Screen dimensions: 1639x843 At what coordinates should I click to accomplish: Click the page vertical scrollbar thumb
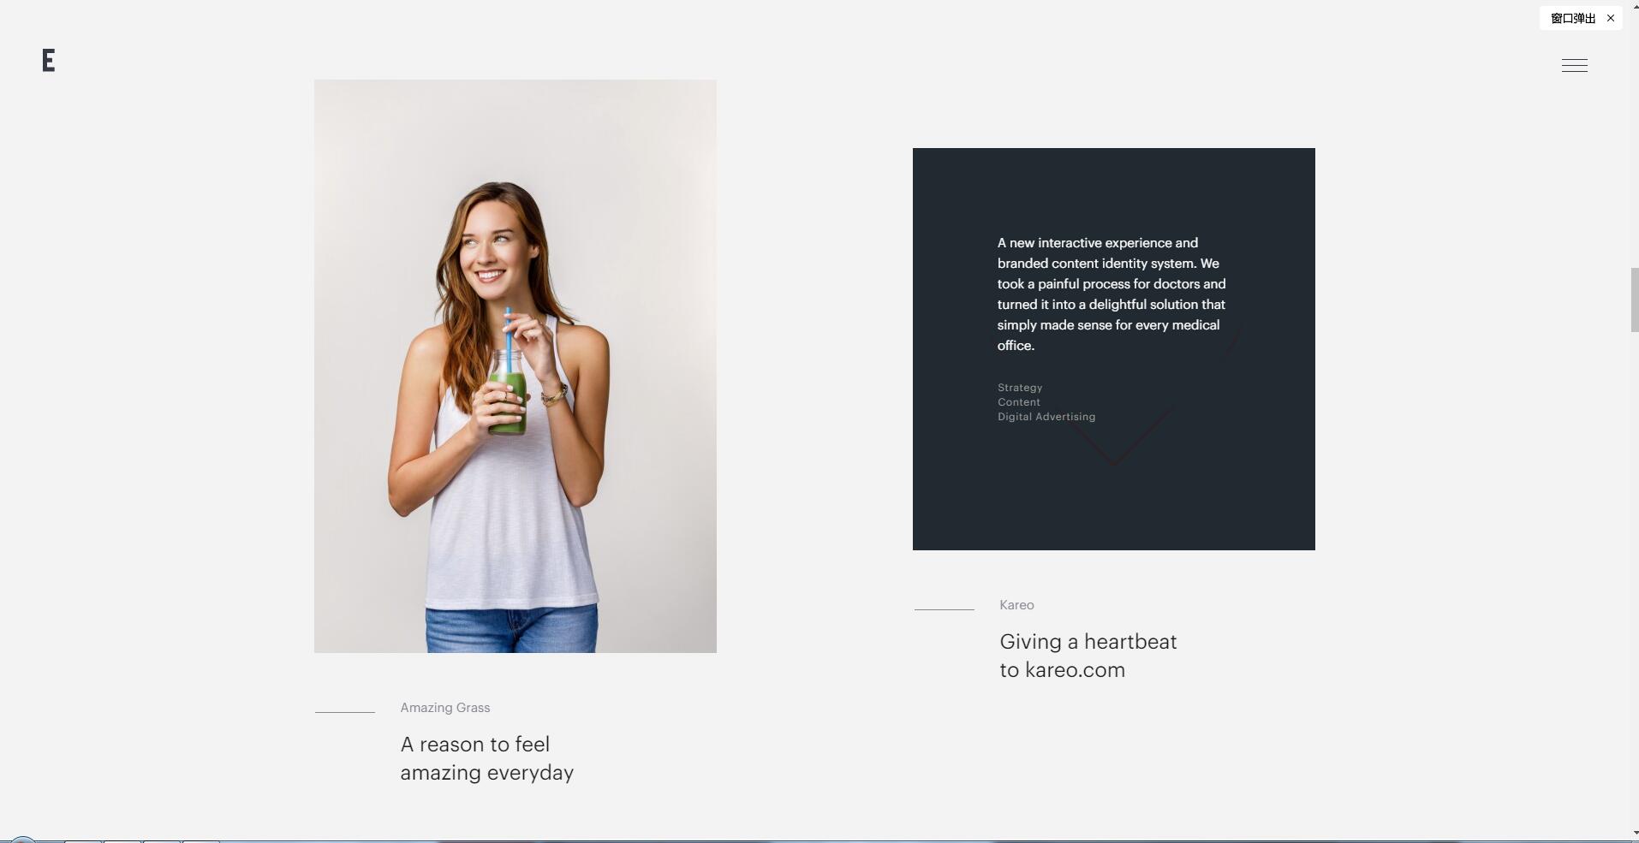click(x=1634, y=300)
